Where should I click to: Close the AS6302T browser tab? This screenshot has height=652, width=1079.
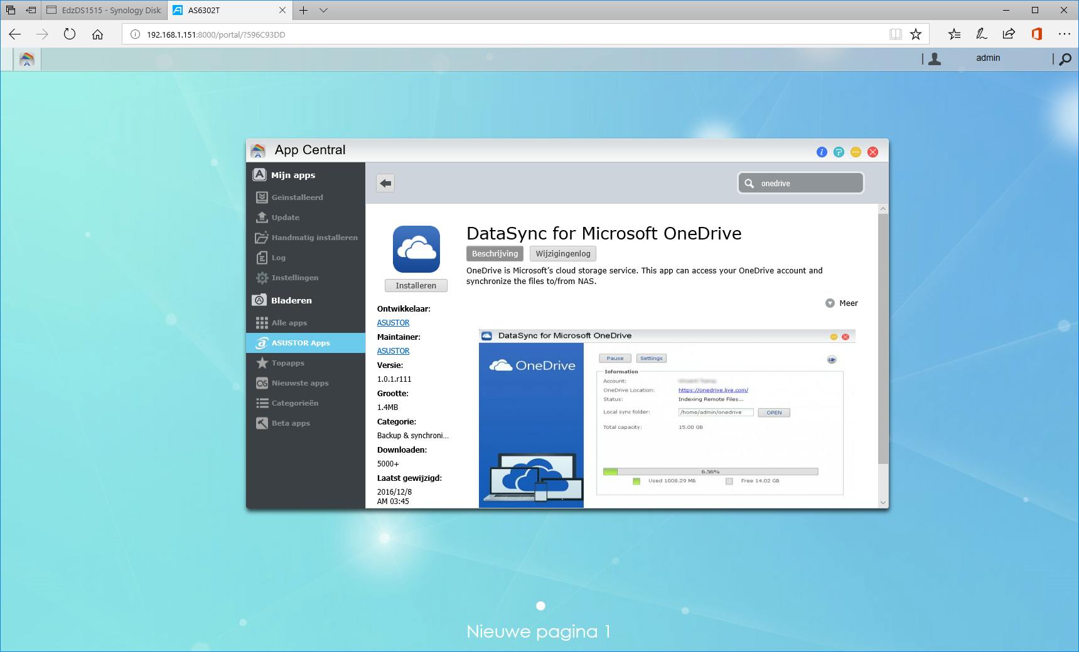282,10
